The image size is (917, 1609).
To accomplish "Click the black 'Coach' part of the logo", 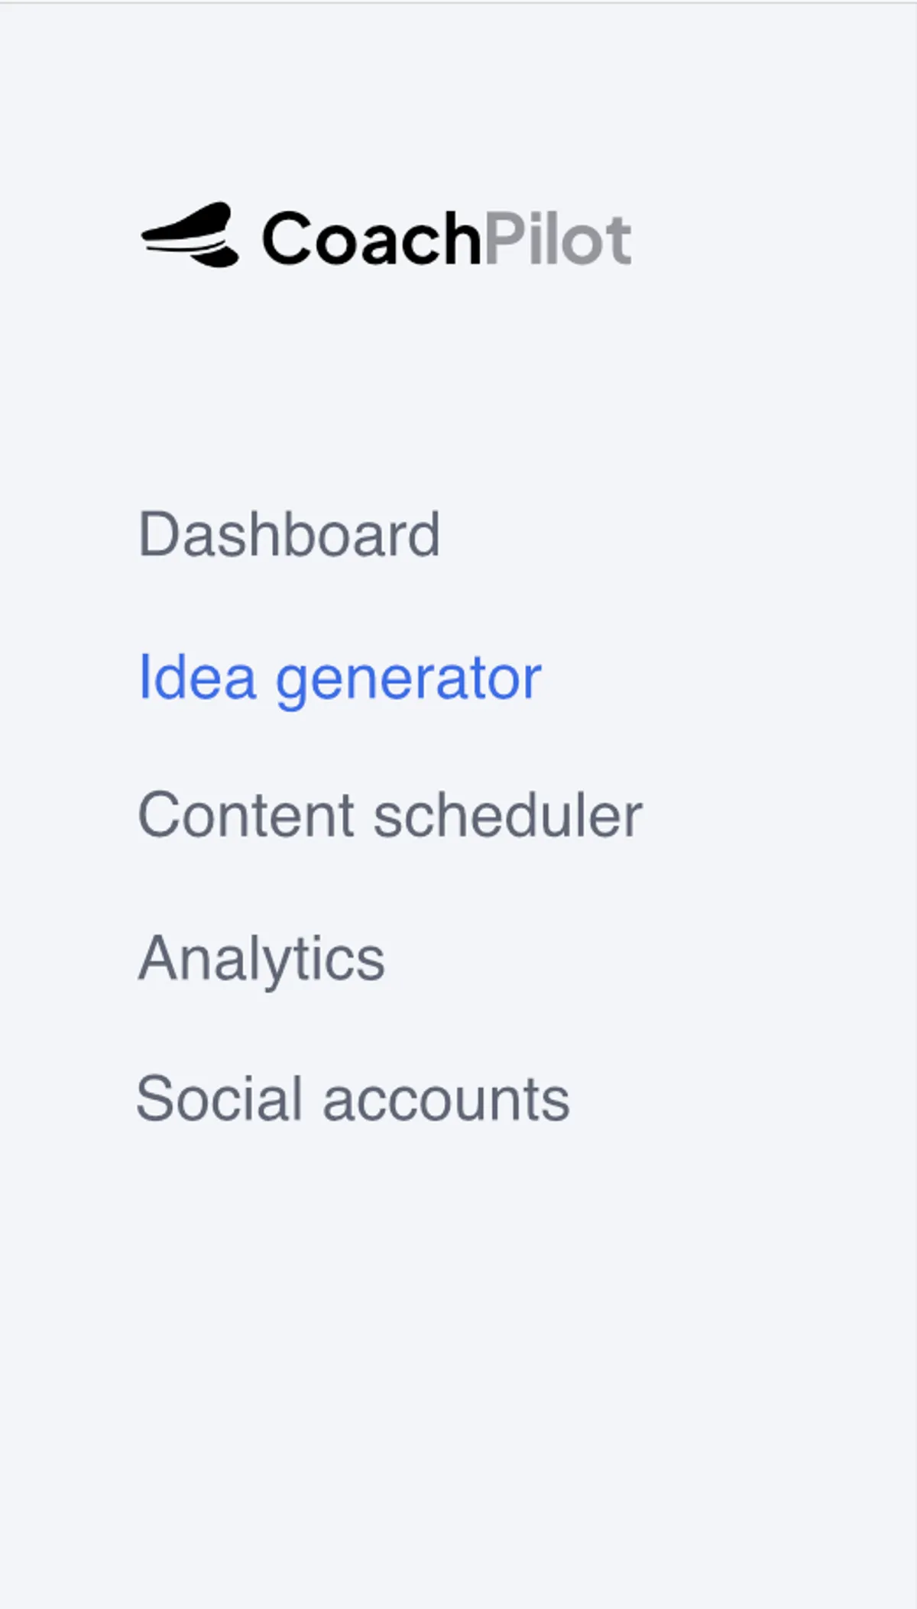I will tap(371, 239).
